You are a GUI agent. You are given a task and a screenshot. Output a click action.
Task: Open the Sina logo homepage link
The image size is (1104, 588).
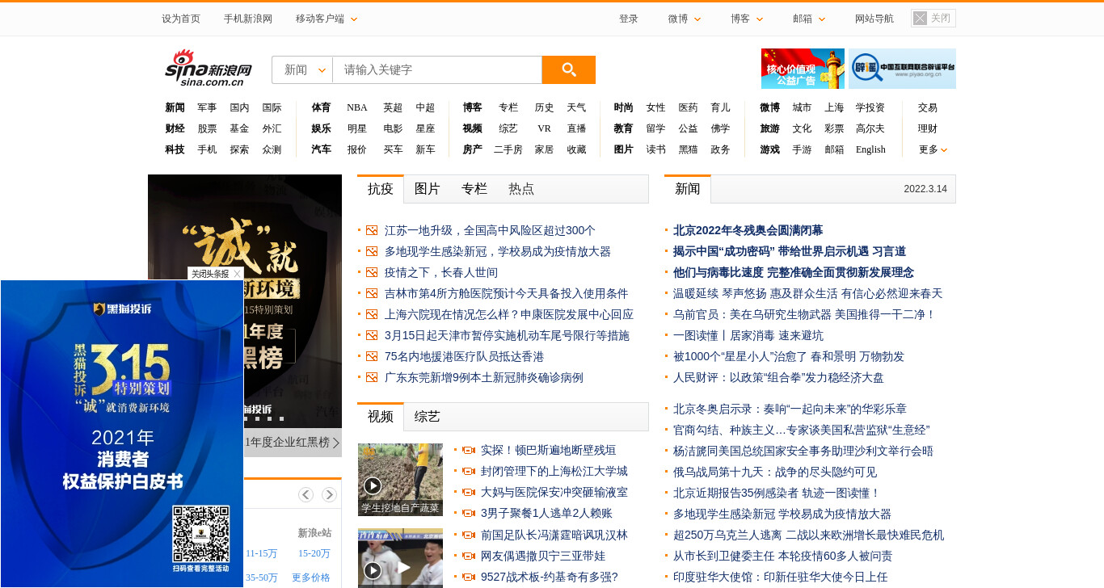[209, 68]
